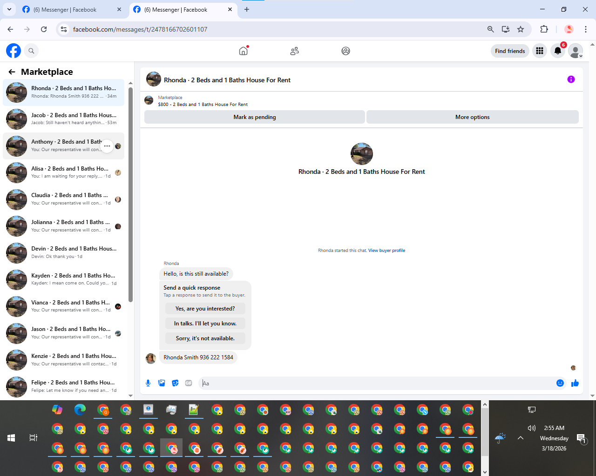The height and width of the screenshot is (476, 596).
Task: Open Vianca's conversation
Action: [x=64, y=306]
